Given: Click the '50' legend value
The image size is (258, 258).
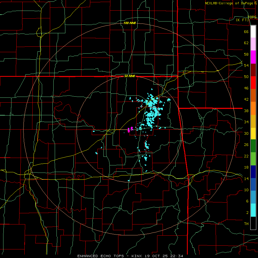Looking at the screenshot, I should [246, 77].
